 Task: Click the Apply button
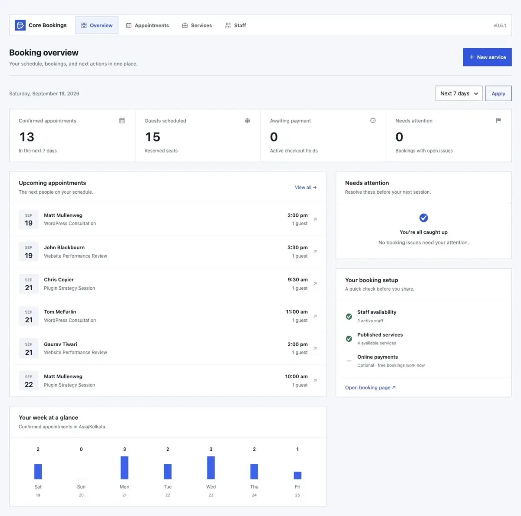pyautogui.click(x=498, y=93)
